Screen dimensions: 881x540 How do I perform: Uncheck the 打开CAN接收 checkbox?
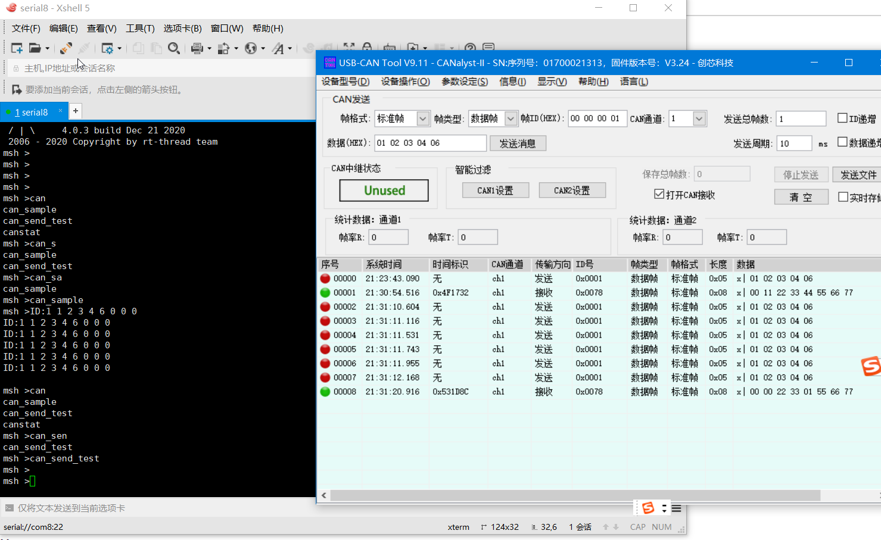coord(659,194)
